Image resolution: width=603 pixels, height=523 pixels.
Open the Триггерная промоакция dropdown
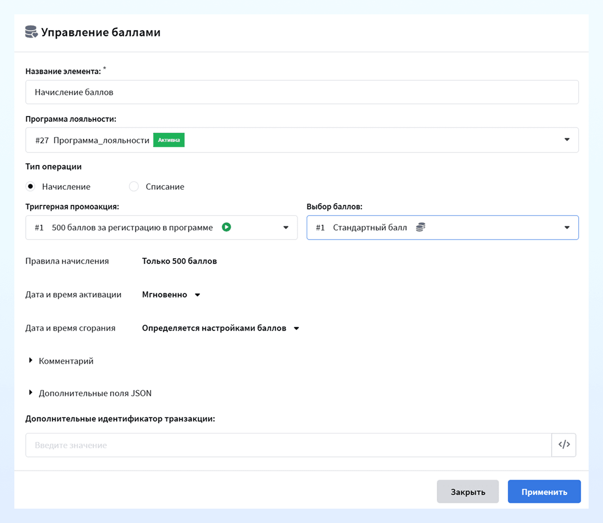161,228
